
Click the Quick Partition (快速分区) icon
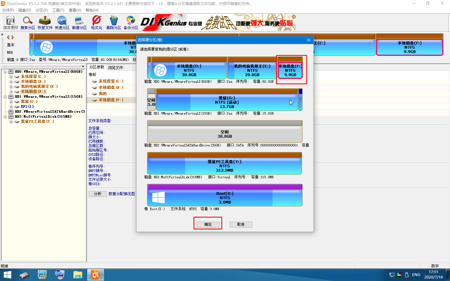[62, 23]
